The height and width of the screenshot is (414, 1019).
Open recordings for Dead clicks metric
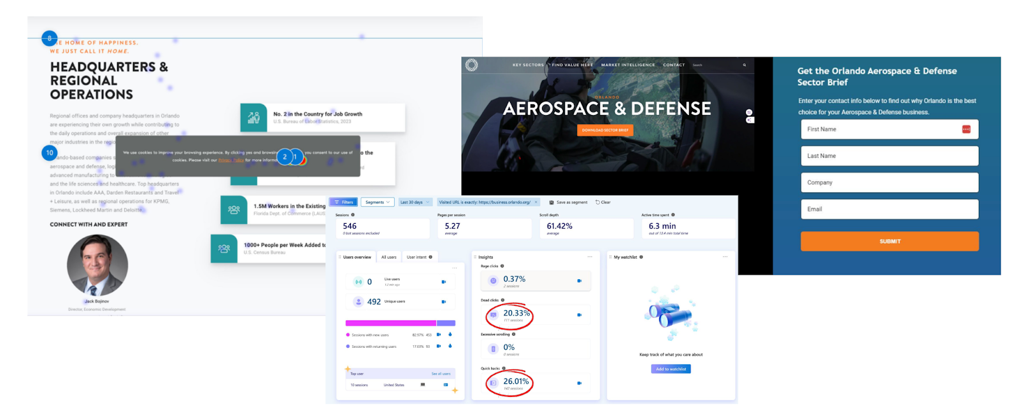[x=579, y=315]
